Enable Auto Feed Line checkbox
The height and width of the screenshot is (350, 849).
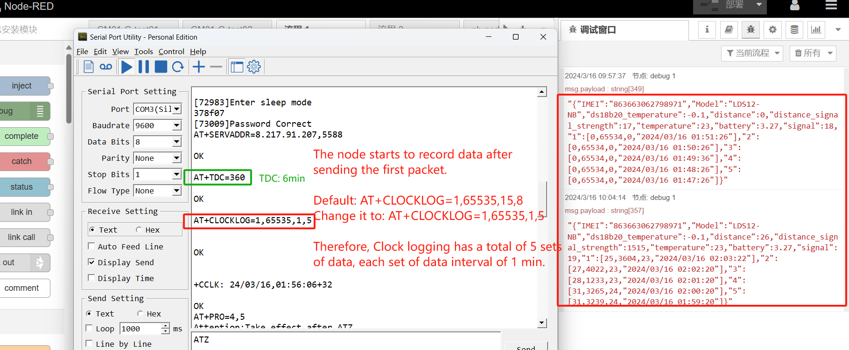coord(91,246)
